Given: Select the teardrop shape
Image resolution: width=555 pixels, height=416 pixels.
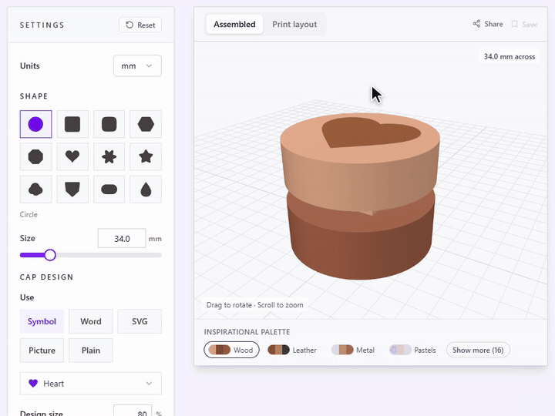Looking at the screenshot, I should [x=146, y=190].
